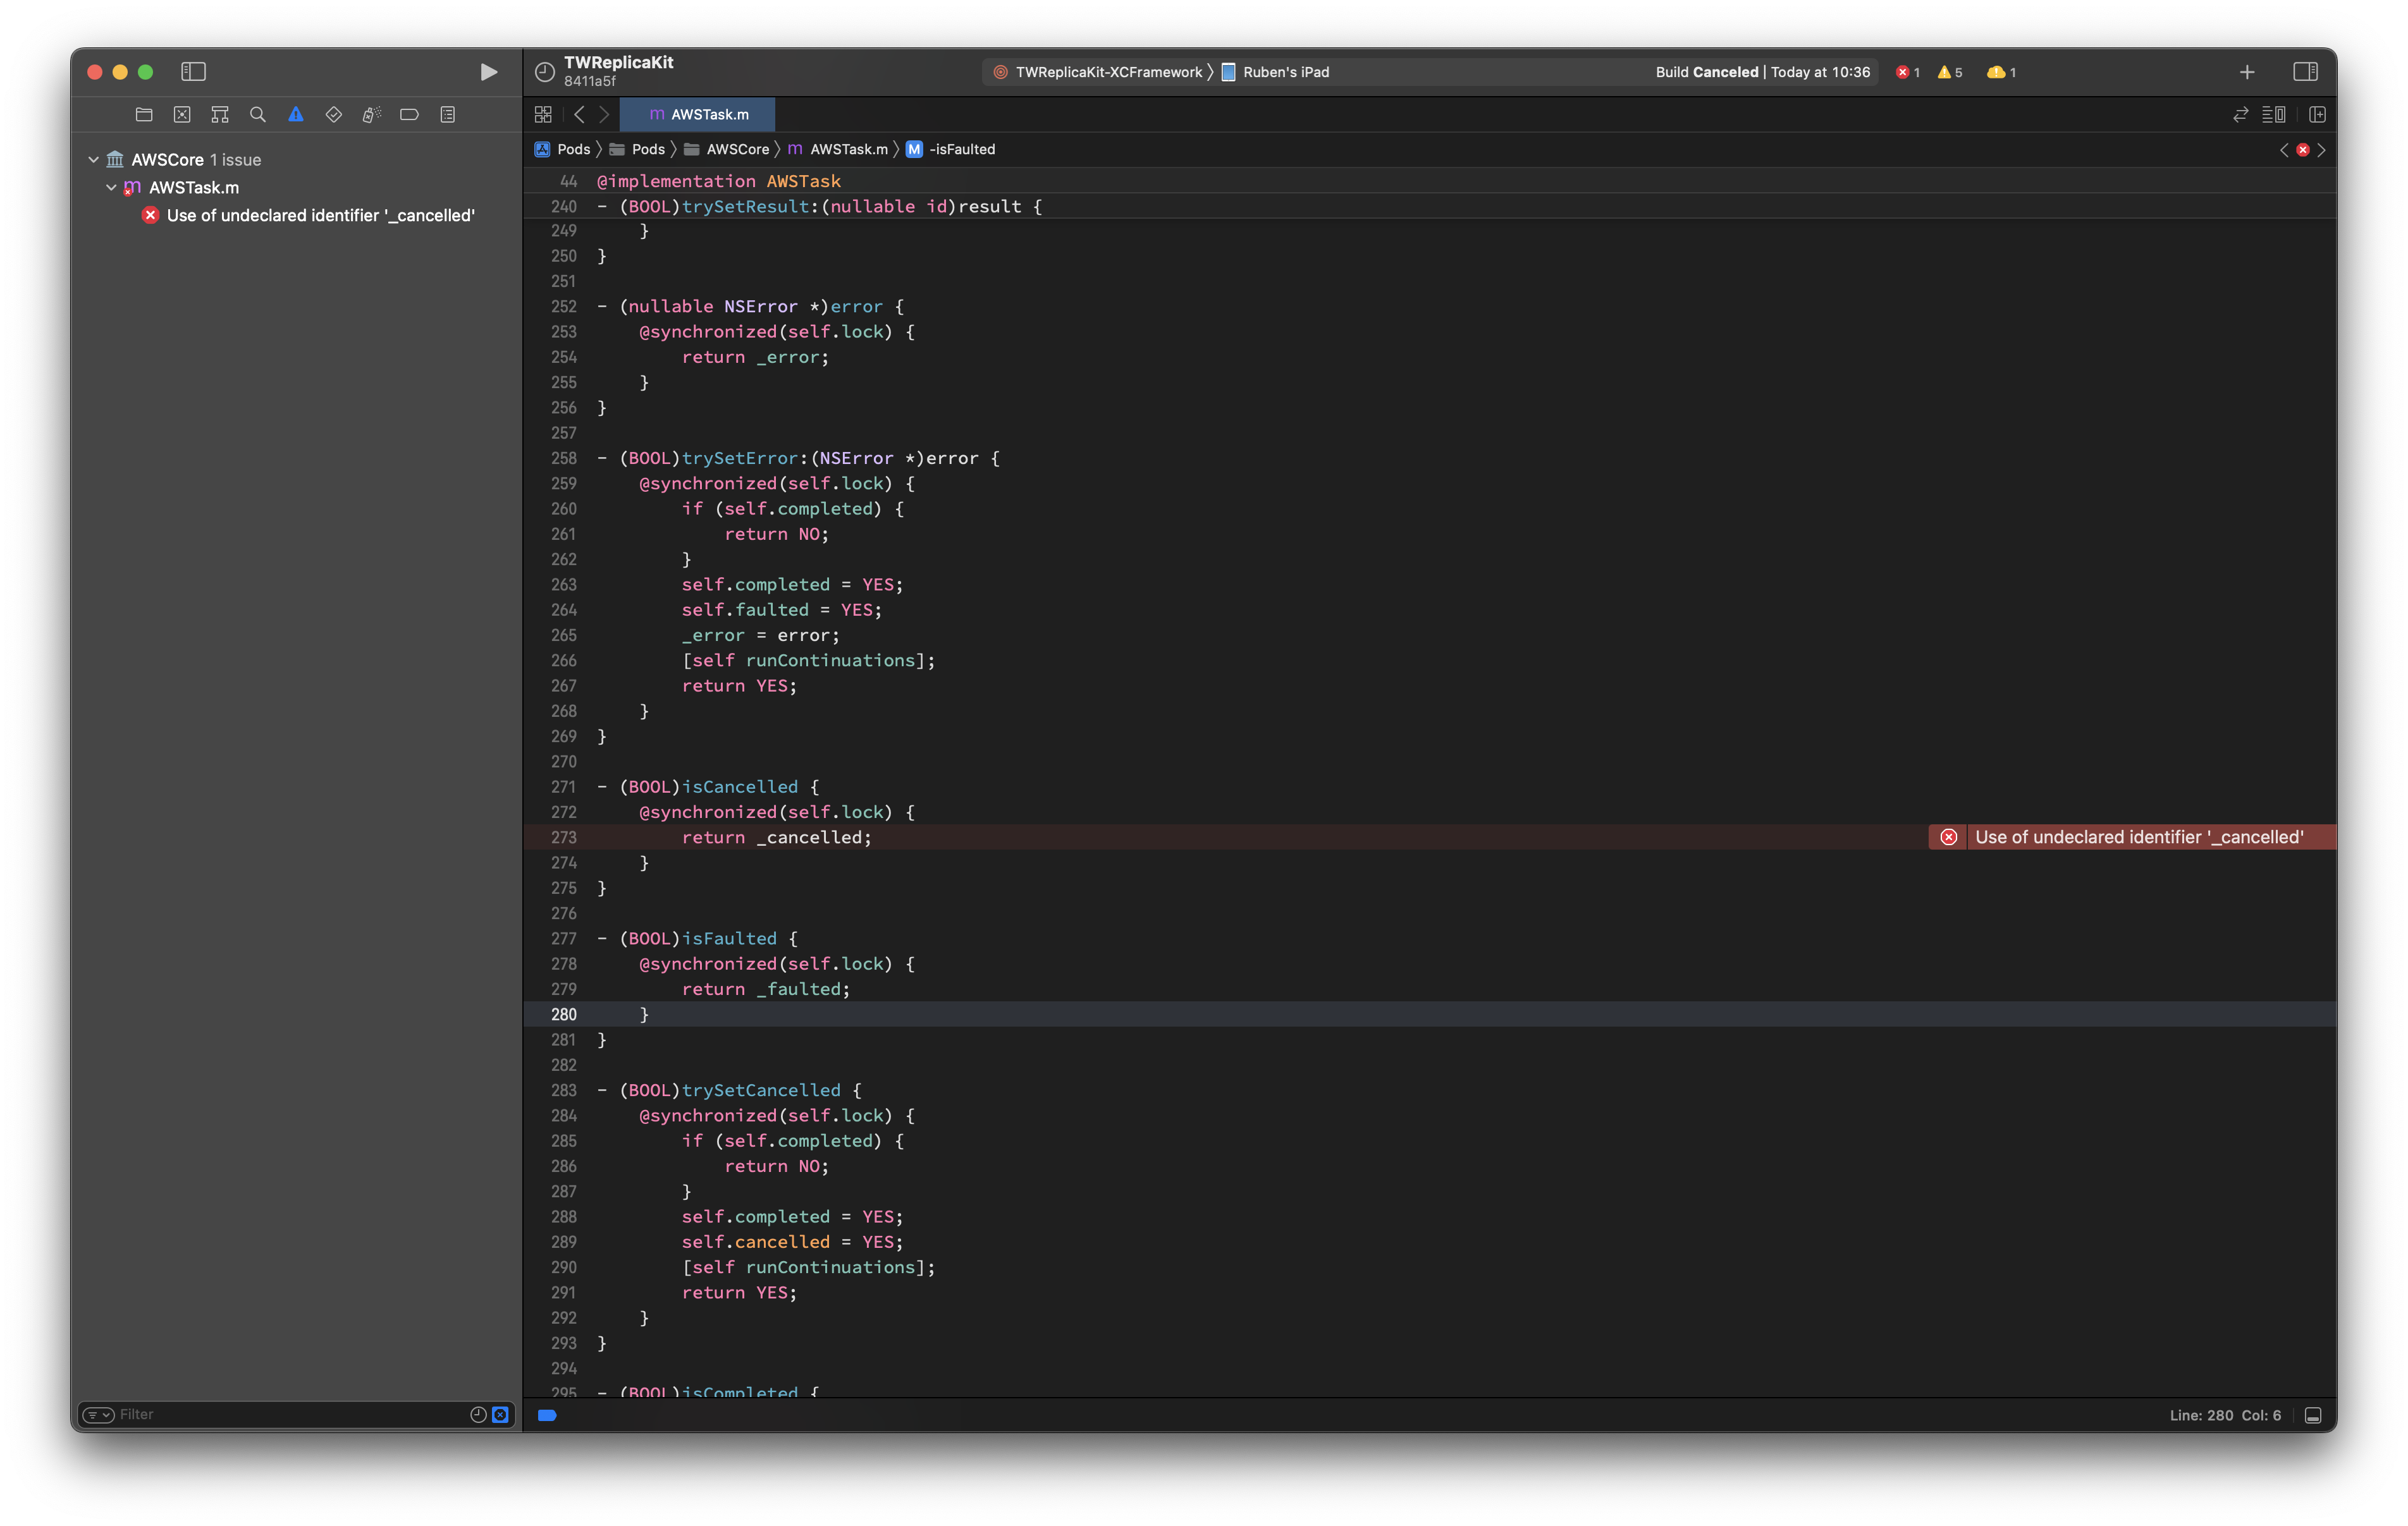
Task: Open the Report navigator icon
Action: [447, 115]
